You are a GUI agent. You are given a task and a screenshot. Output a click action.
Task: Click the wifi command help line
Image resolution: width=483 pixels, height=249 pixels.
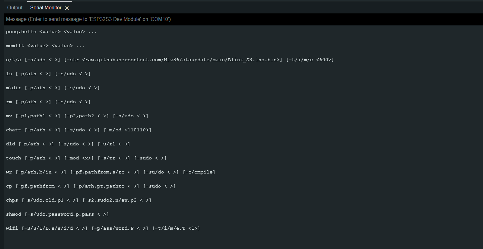[103, 228]
